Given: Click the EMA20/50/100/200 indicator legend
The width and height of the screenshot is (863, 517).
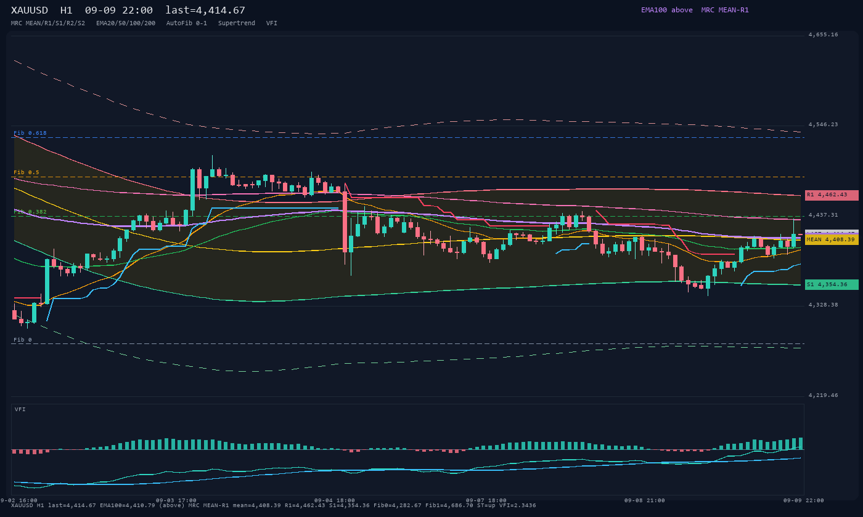Looking at the screenshot, I should 126,23.
